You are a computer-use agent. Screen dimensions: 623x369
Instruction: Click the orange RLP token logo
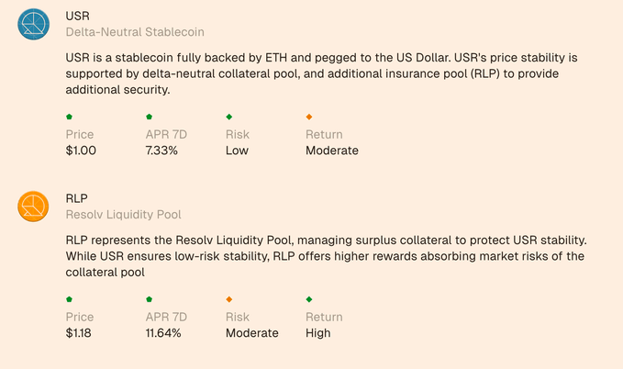tap(33, 206)
